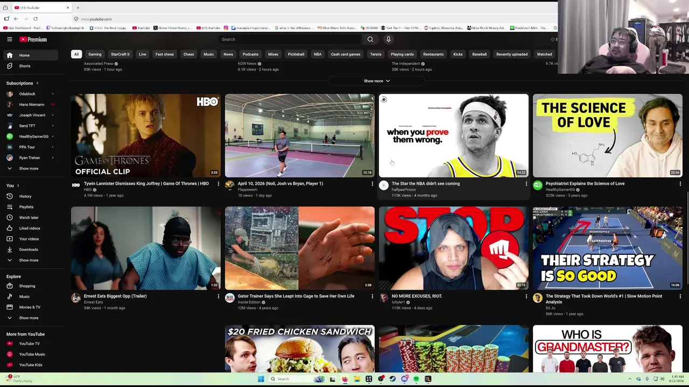Viewport: 689px width, 387px height.
Task: Play Game of Thrones official clip thumbnail
Action: click(x=146, y=135)
